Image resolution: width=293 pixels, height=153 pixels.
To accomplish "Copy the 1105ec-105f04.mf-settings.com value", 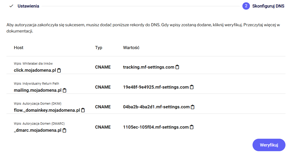I will tap(192, 127).
